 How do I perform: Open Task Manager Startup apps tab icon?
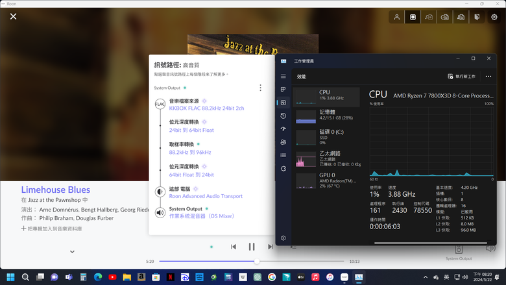(283, 129)
